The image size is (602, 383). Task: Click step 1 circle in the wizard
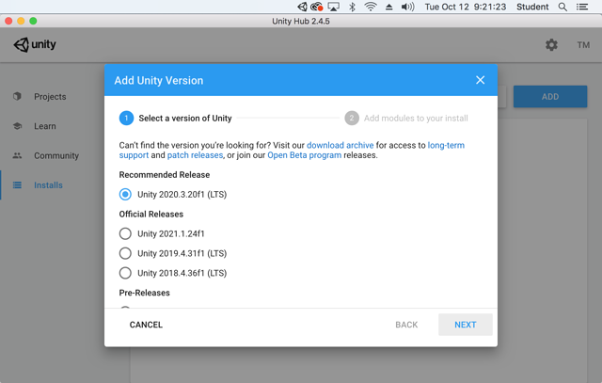[126, 119]
